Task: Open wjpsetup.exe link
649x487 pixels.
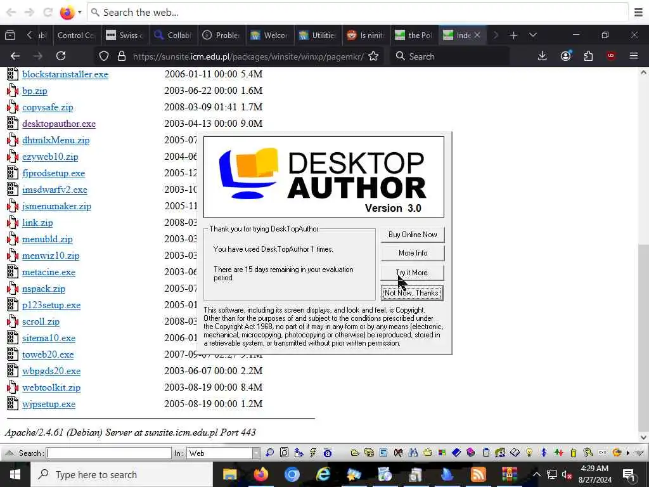Action: click(x=49, y=404)
